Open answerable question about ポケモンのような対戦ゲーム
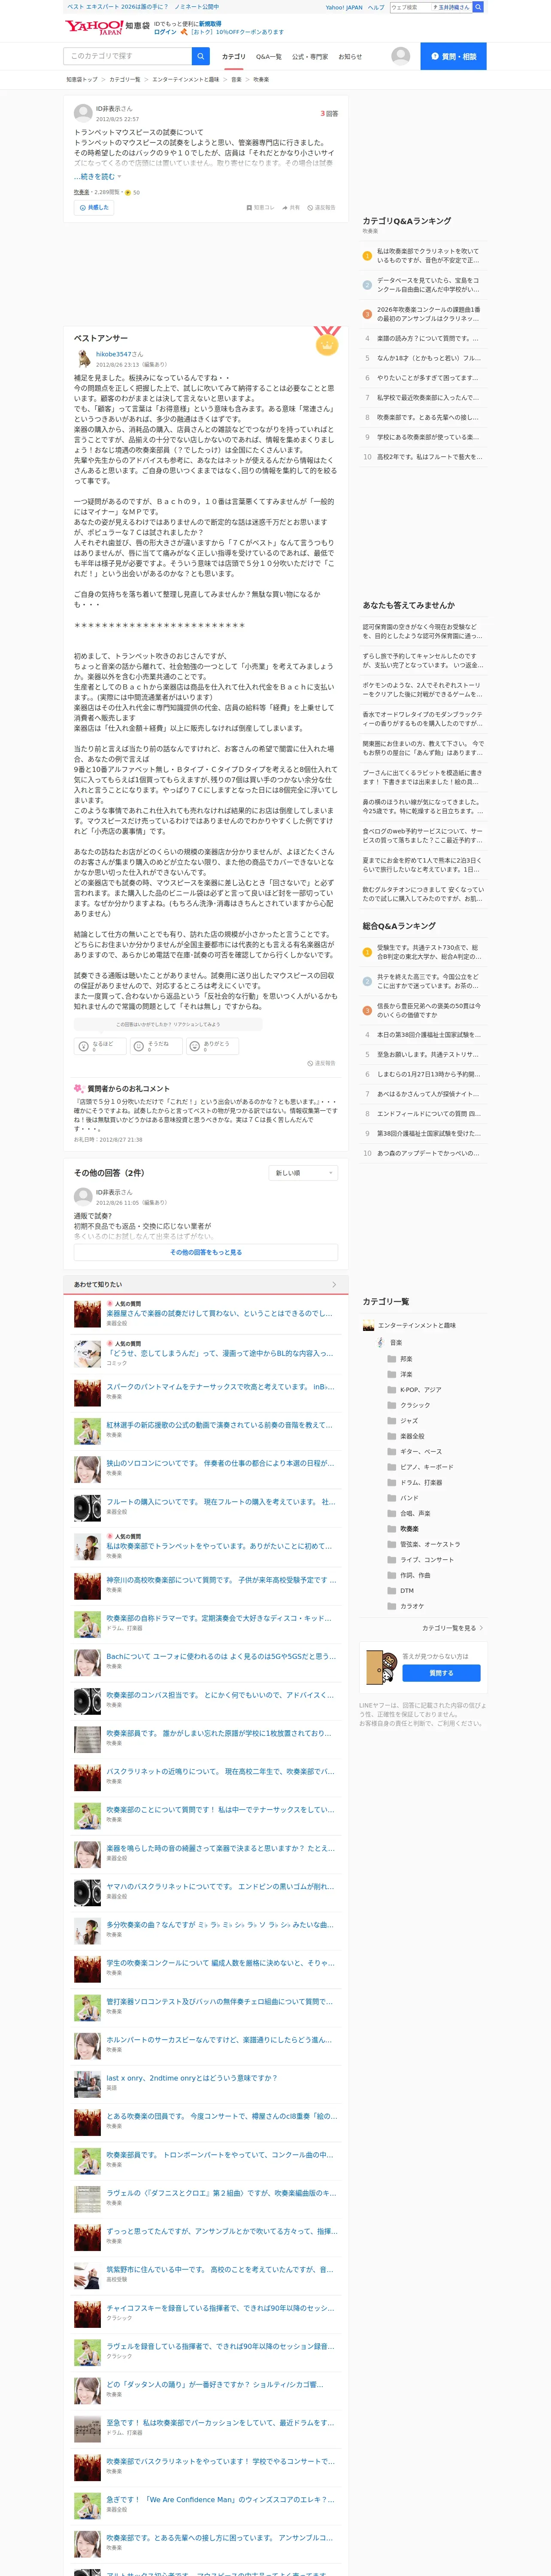 (x=422, y=690)
